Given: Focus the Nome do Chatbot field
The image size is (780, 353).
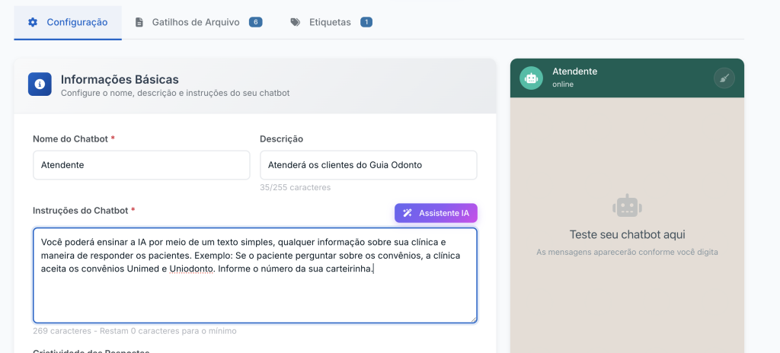Looking at the screenshot, I should [141, 165].
